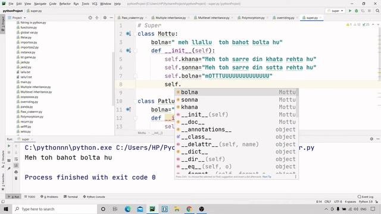The height and width of the screenshot is (214, 381).
Task: Click gutter overriding icon on line 11
Action: click(x=129, y=109)
